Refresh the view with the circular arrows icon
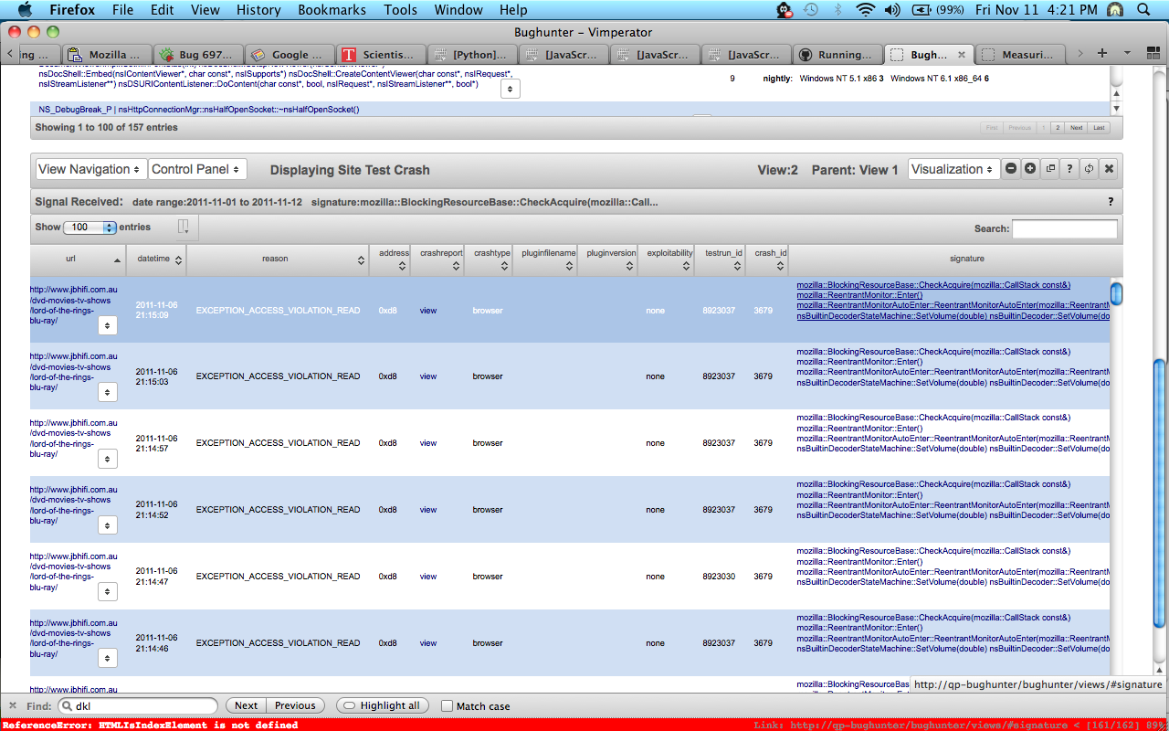The image size is (1169, 731). point(1089,169)
